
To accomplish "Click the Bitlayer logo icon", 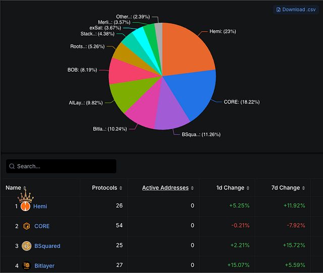I will click(x=27, y=265).
